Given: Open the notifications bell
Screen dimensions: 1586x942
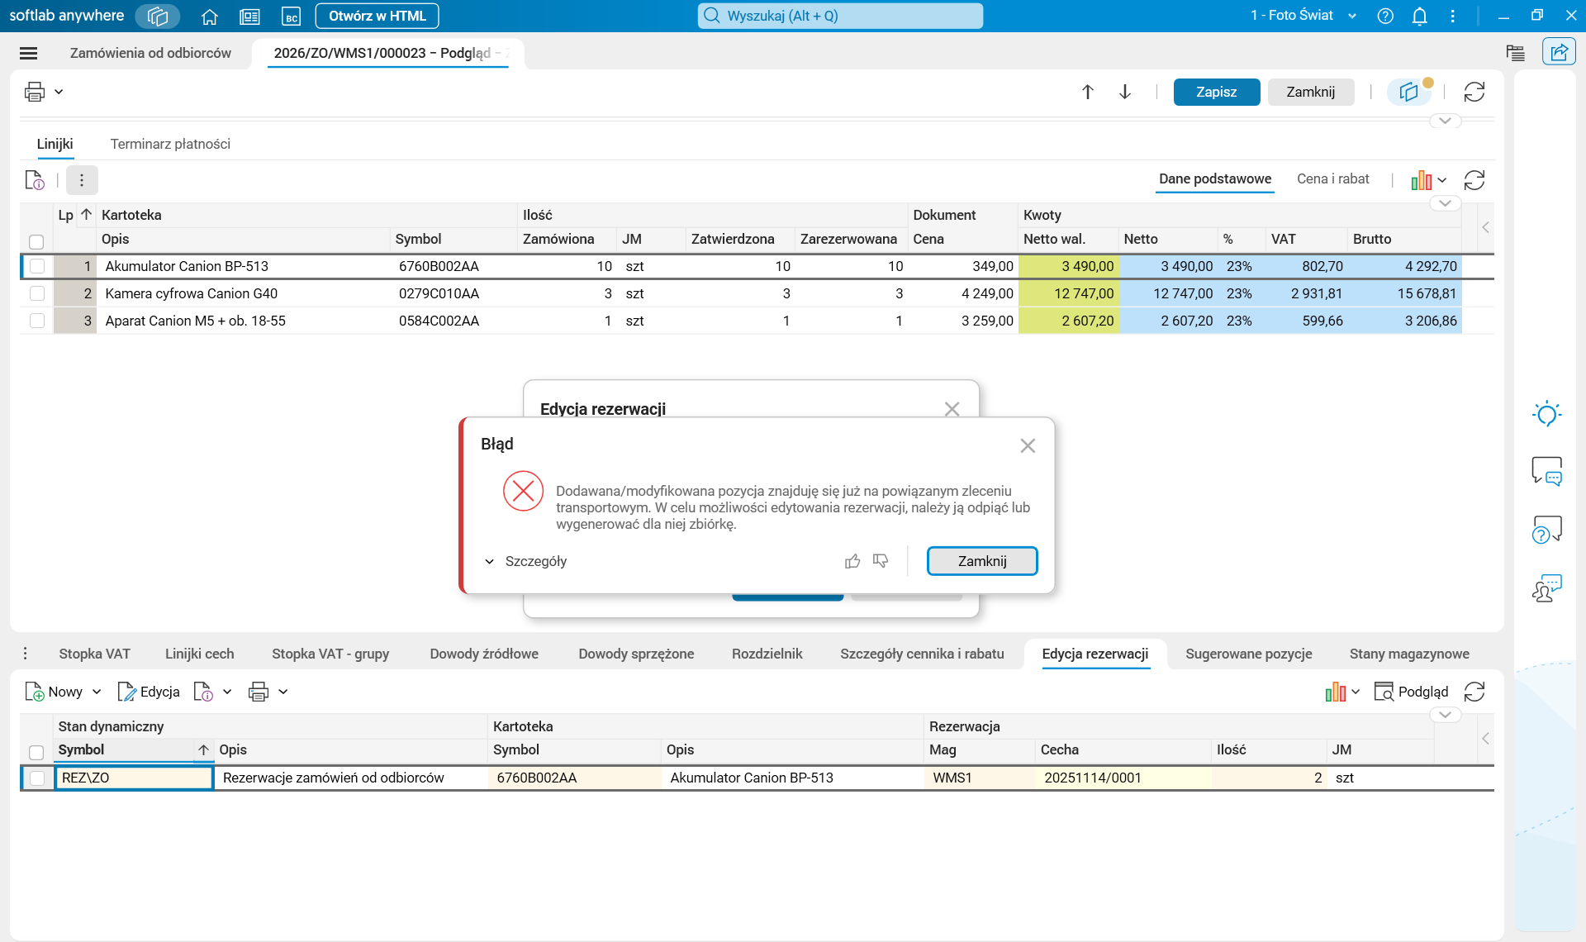Looking at the screenshot, I should [x=1419, y=16].
